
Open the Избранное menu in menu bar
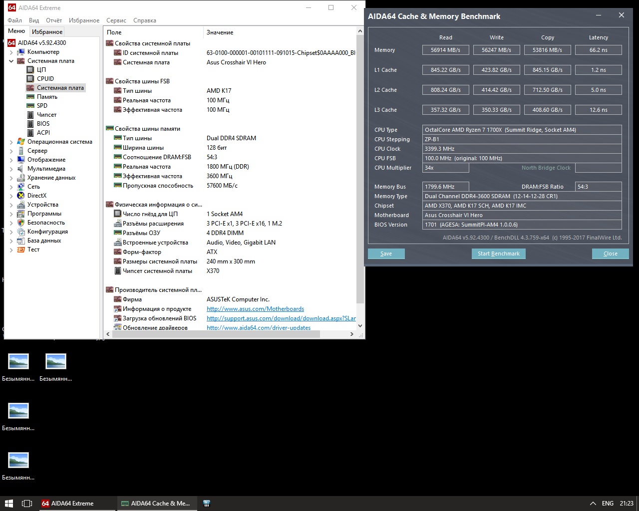pos(84,20)
